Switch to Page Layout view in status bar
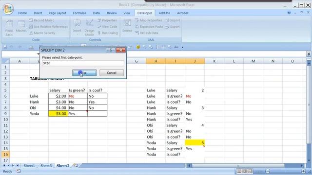This screenshot has height=175, width=312. point(245,171)
